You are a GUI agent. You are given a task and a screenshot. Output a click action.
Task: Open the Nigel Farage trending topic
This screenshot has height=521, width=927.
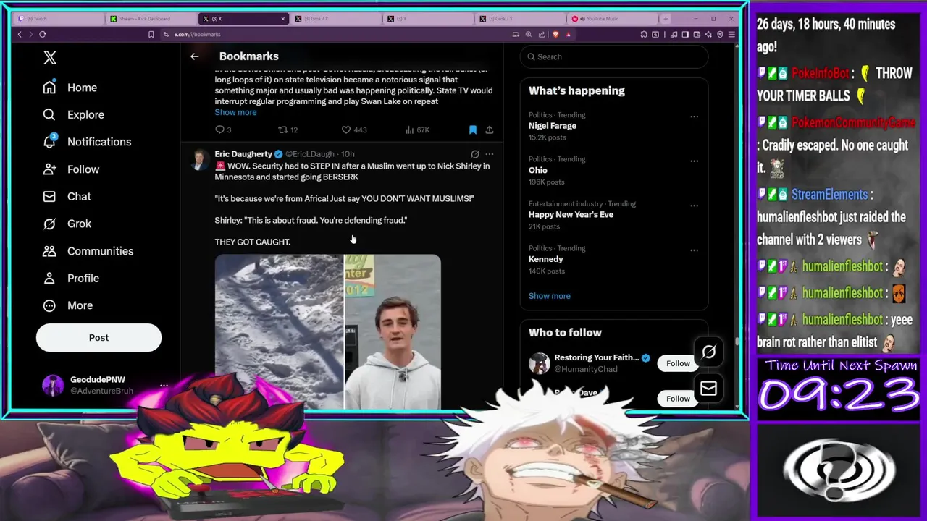(553, 126)
